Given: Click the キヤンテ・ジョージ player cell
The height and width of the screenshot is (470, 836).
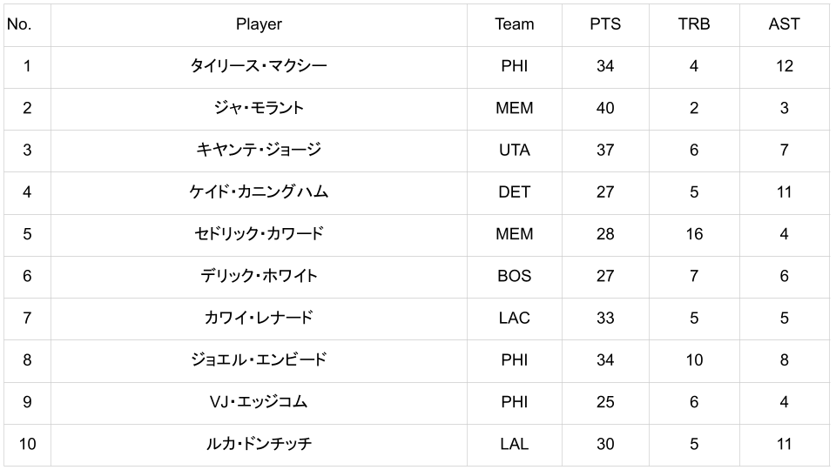Looking at the screenshot, I should (x=259, y=150).
